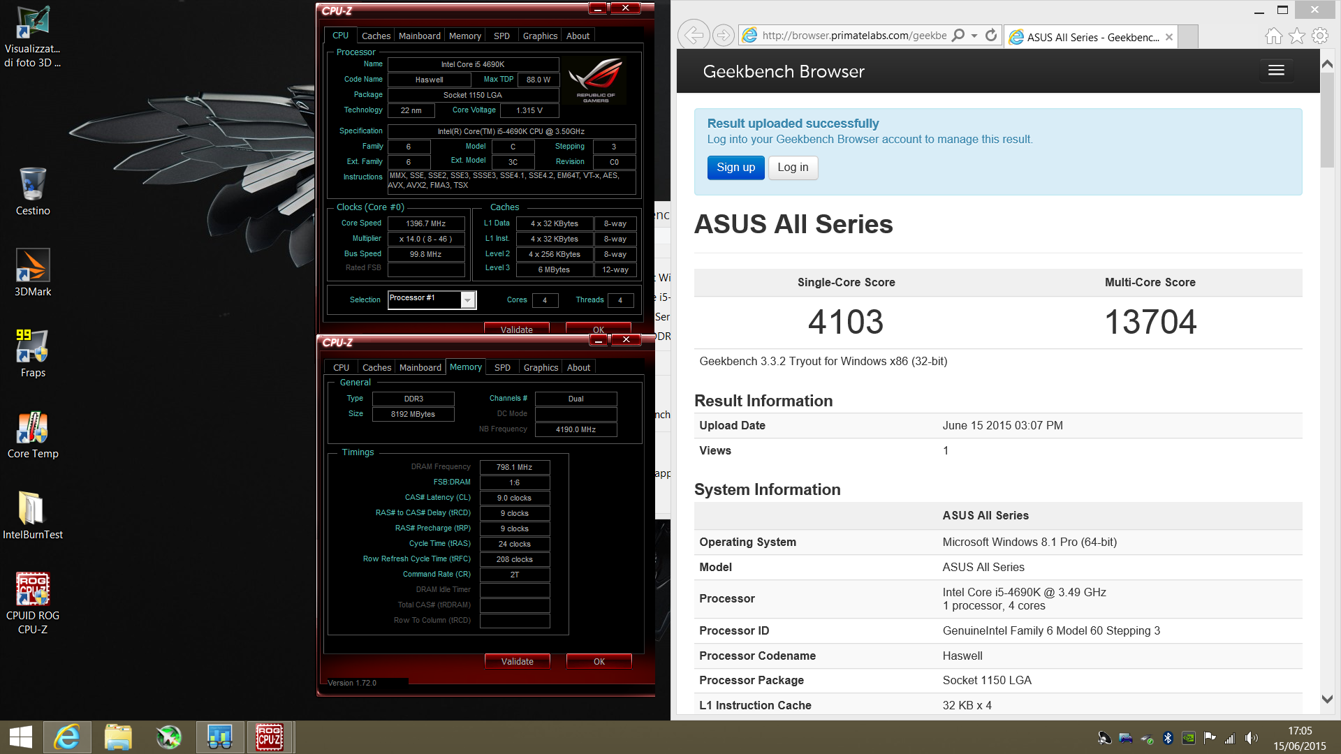Open File Explorer from the taskbar

[118, 737]
